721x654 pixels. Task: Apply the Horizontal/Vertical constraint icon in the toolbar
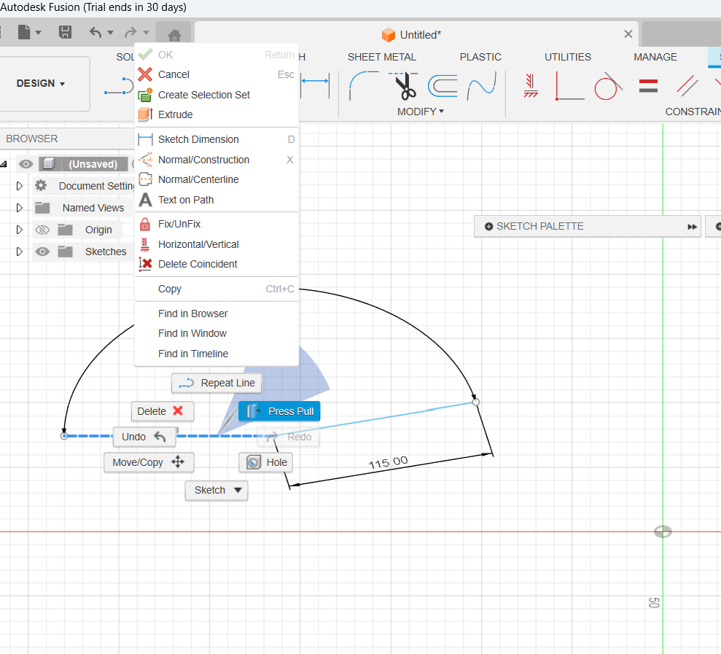pyautogui.click(x=531, y=86)
